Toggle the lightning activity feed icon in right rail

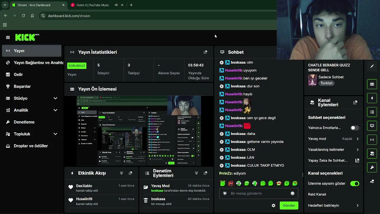(x=372, y=98)
